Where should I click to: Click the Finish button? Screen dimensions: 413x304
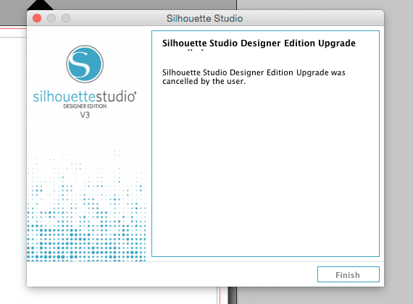(x=349, y=274)
